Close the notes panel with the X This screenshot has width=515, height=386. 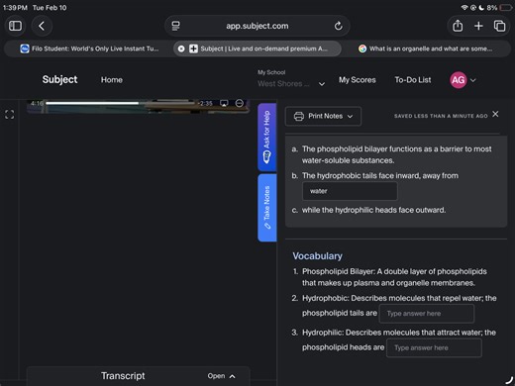point(495,114)
